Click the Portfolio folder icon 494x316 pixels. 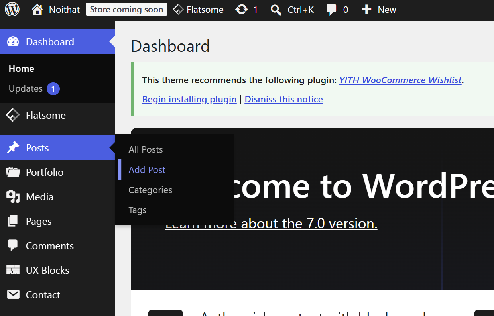click(13, 172)
